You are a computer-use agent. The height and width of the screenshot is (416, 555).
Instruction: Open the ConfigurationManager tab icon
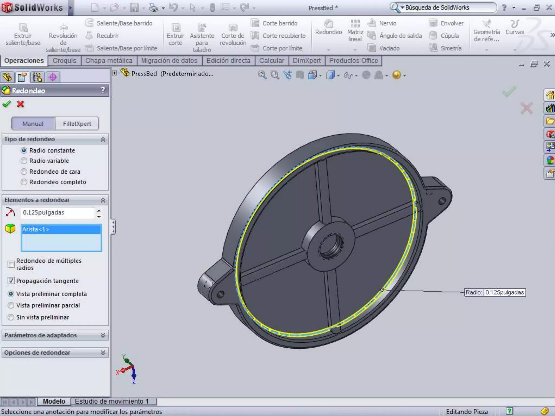(x=37, y=77)
